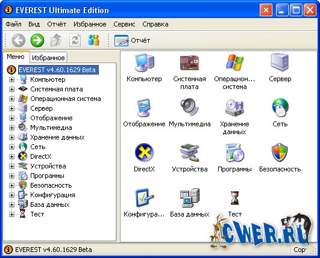The image size is (320, 258).
Task: Open the Системная плата motherboard icon
Action: tap(190, 63)
